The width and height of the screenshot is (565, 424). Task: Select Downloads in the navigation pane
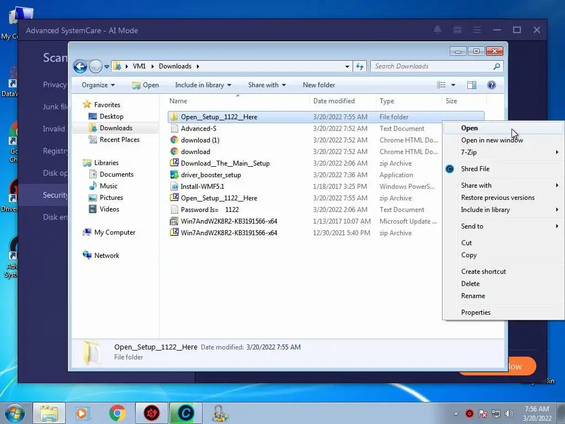(x=115, y=128)
